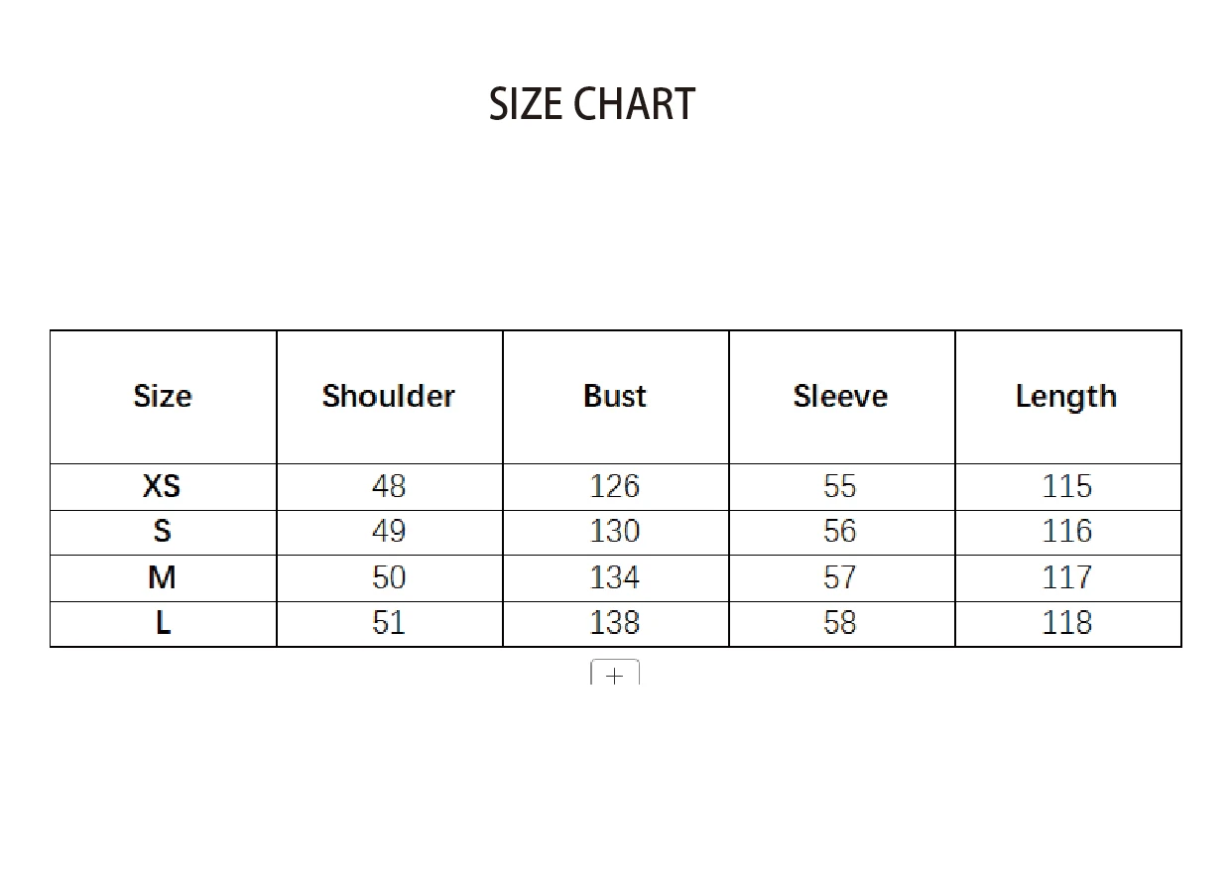Select the Sleeve column header
1231x879 pixels.
tap(841, 397)
